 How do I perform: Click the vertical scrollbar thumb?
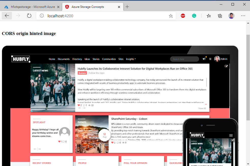tap(248, 78)
